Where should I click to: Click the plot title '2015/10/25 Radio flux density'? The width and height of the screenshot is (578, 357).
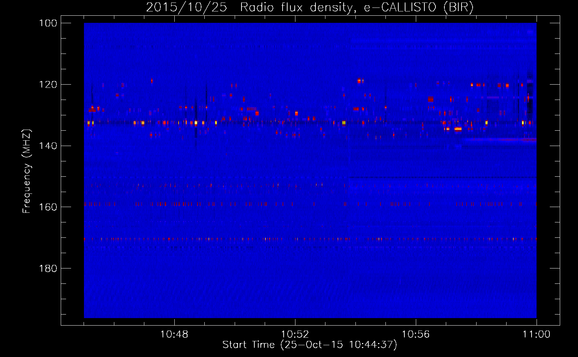coord(310,7)
